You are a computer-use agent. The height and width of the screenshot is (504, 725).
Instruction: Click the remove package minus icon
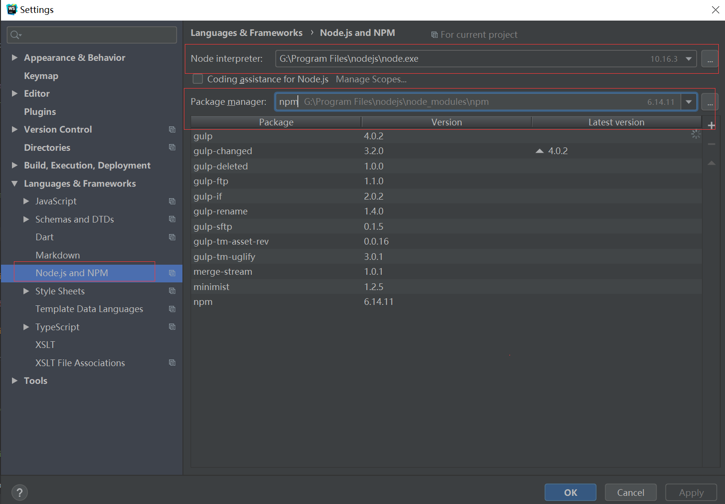[712, 144]
